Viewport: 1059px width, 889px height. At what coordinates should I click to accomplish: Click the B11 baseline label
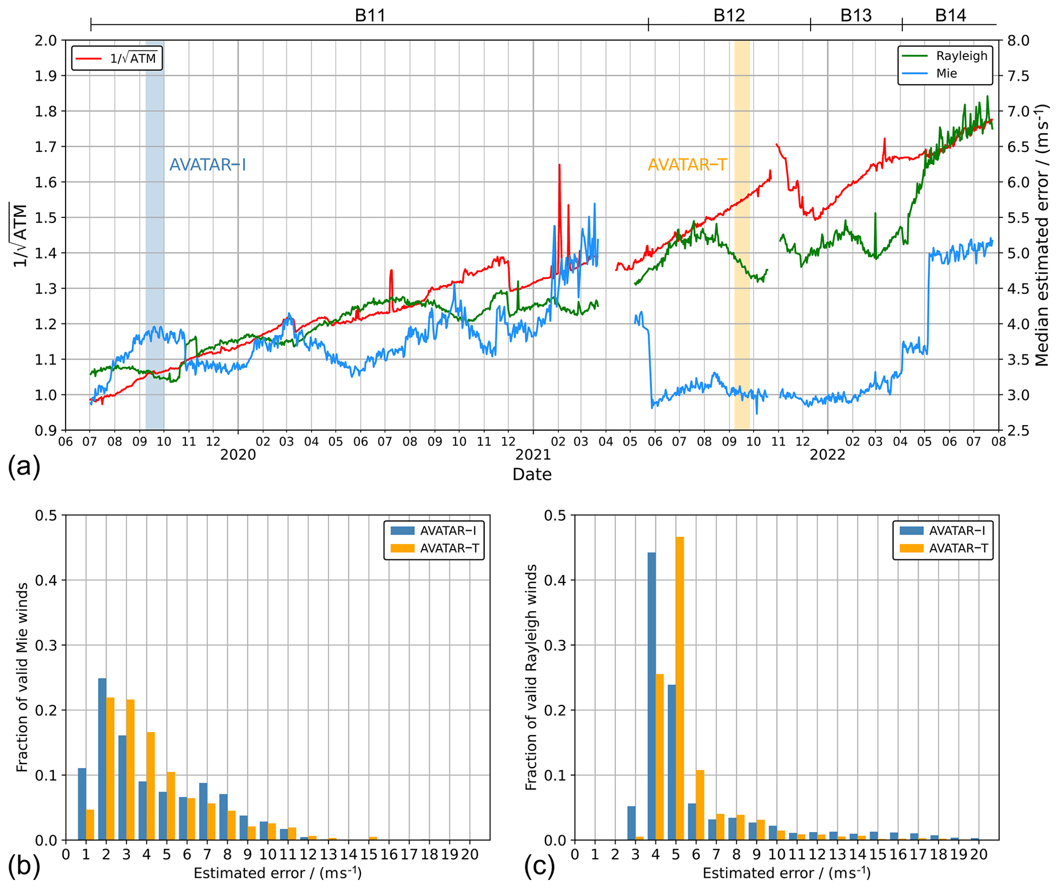click(x=370, y=16)
